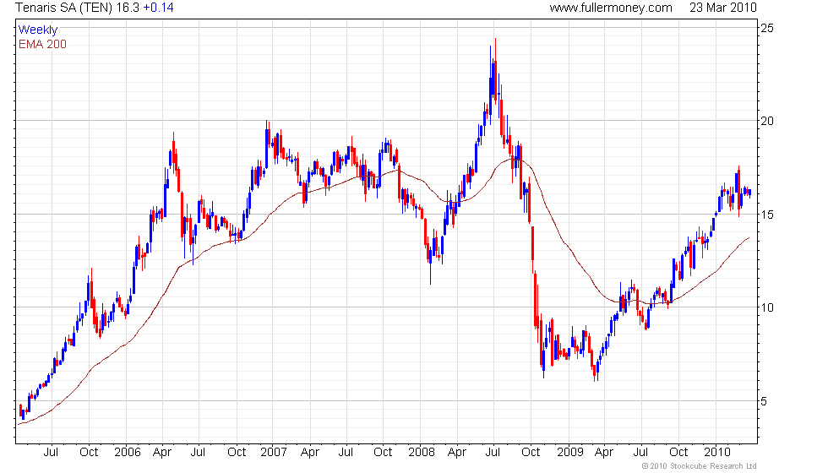Click the Stockcube Research Ltd copyright text
This screenshot has width=828, height=473.
[700, 466]
